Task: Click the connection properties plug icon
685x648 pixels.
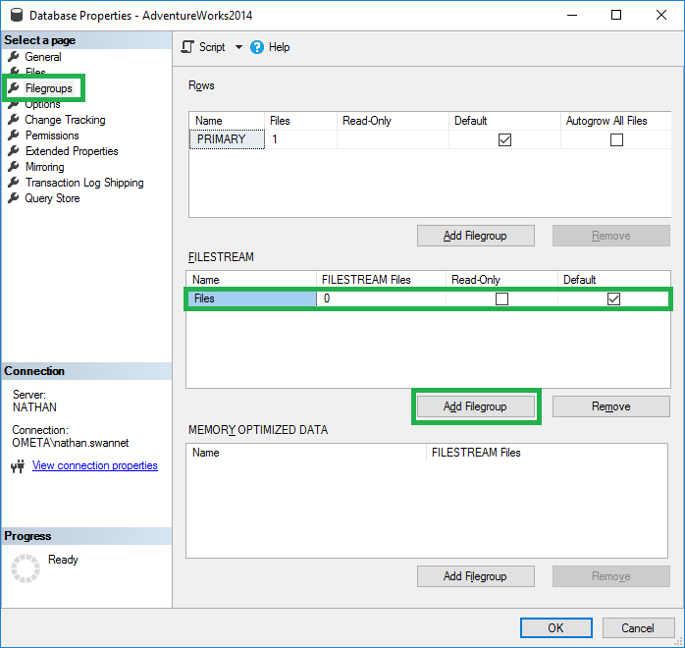Action: point(18,466)
